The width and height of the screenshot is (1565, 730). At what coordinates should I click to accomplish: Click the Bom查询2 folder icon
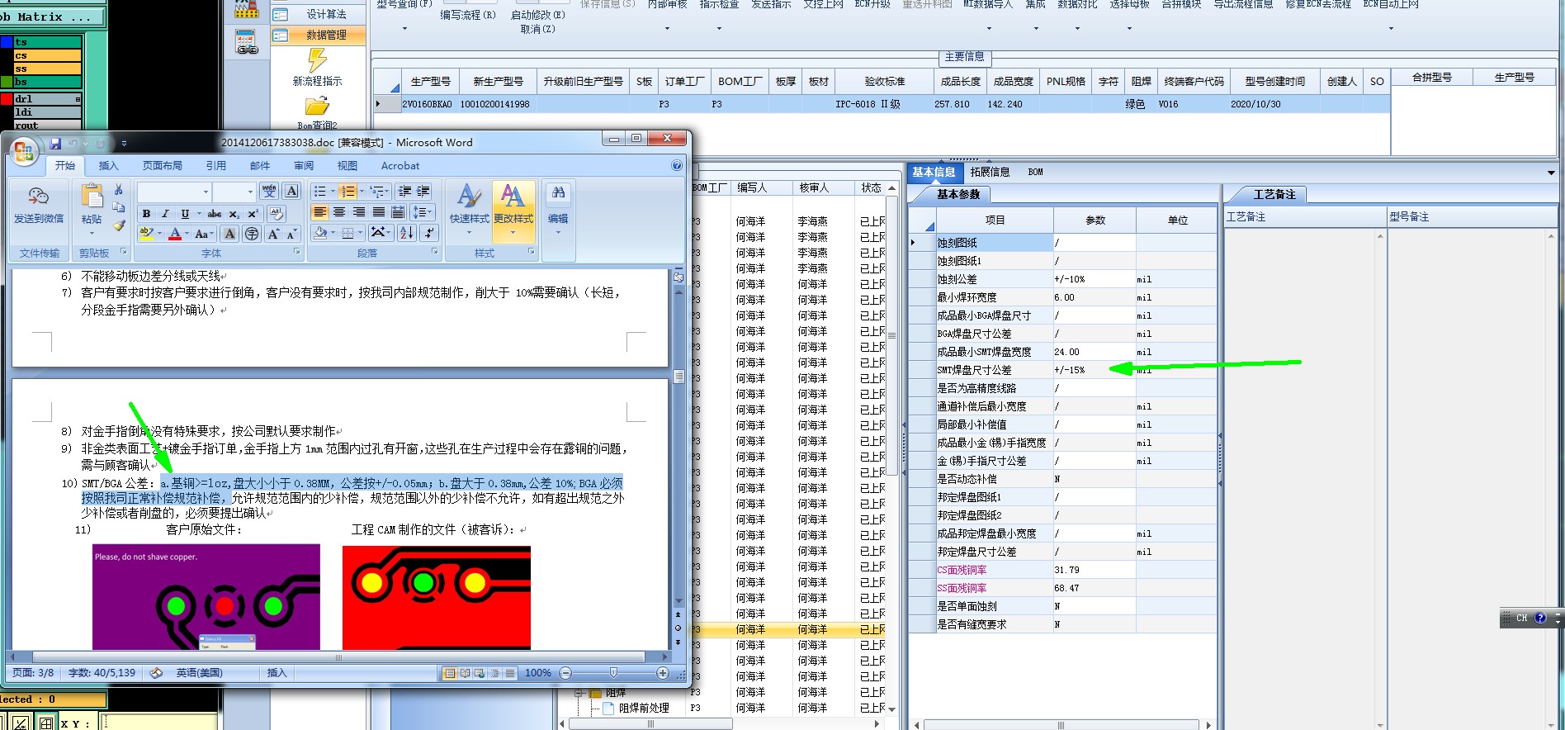pyautogui.click(x=317, y=107)
